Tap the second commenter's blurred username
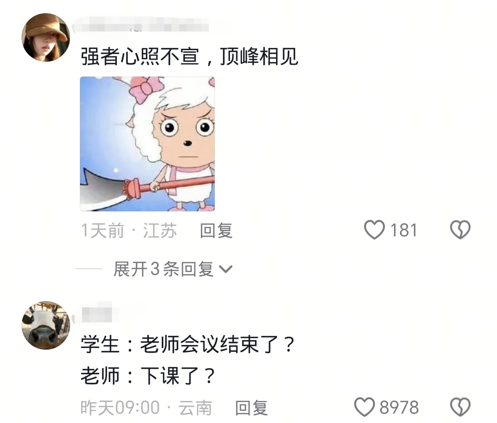 click(x=97, y=312)
